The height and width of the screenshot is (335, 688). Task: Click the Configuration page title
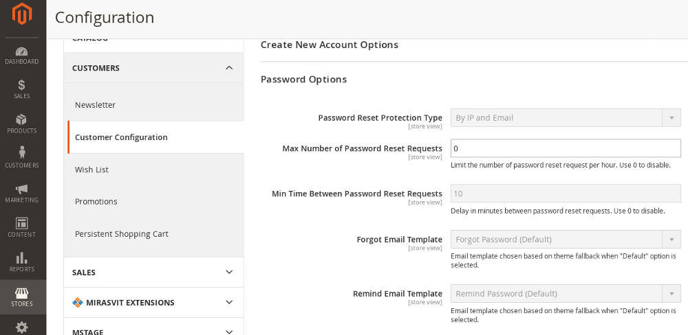(105, 18)
